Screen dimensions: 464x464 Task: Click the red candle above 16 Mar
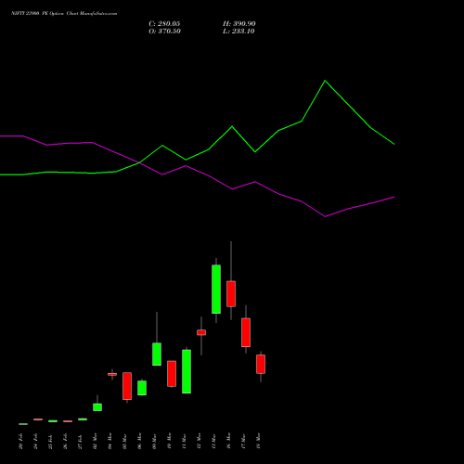[x=231, y=294]
